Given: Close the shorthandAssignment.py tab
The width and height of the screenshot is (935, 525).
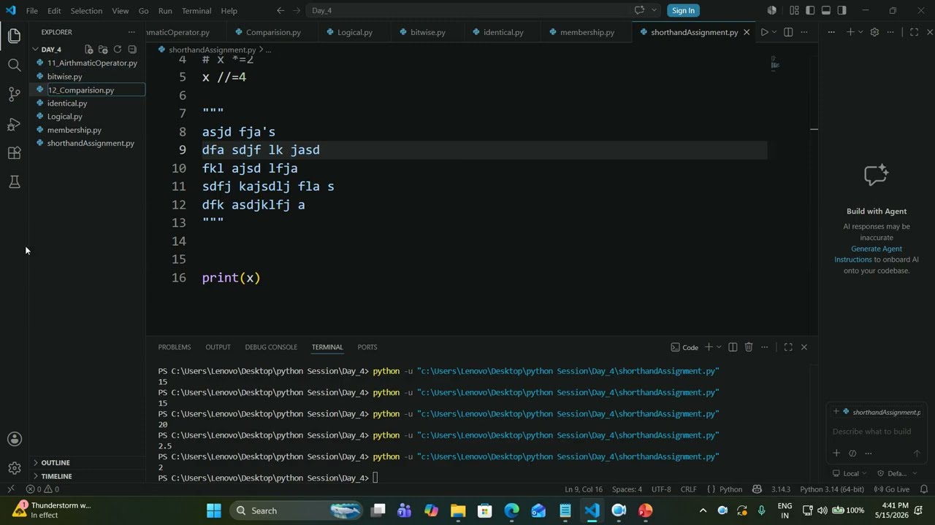Looking at the screenshot, I should pos(747,32).
